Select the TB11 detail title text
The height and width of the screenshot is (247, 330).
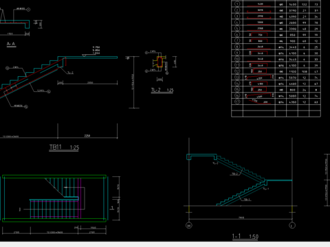coord(56,147)
